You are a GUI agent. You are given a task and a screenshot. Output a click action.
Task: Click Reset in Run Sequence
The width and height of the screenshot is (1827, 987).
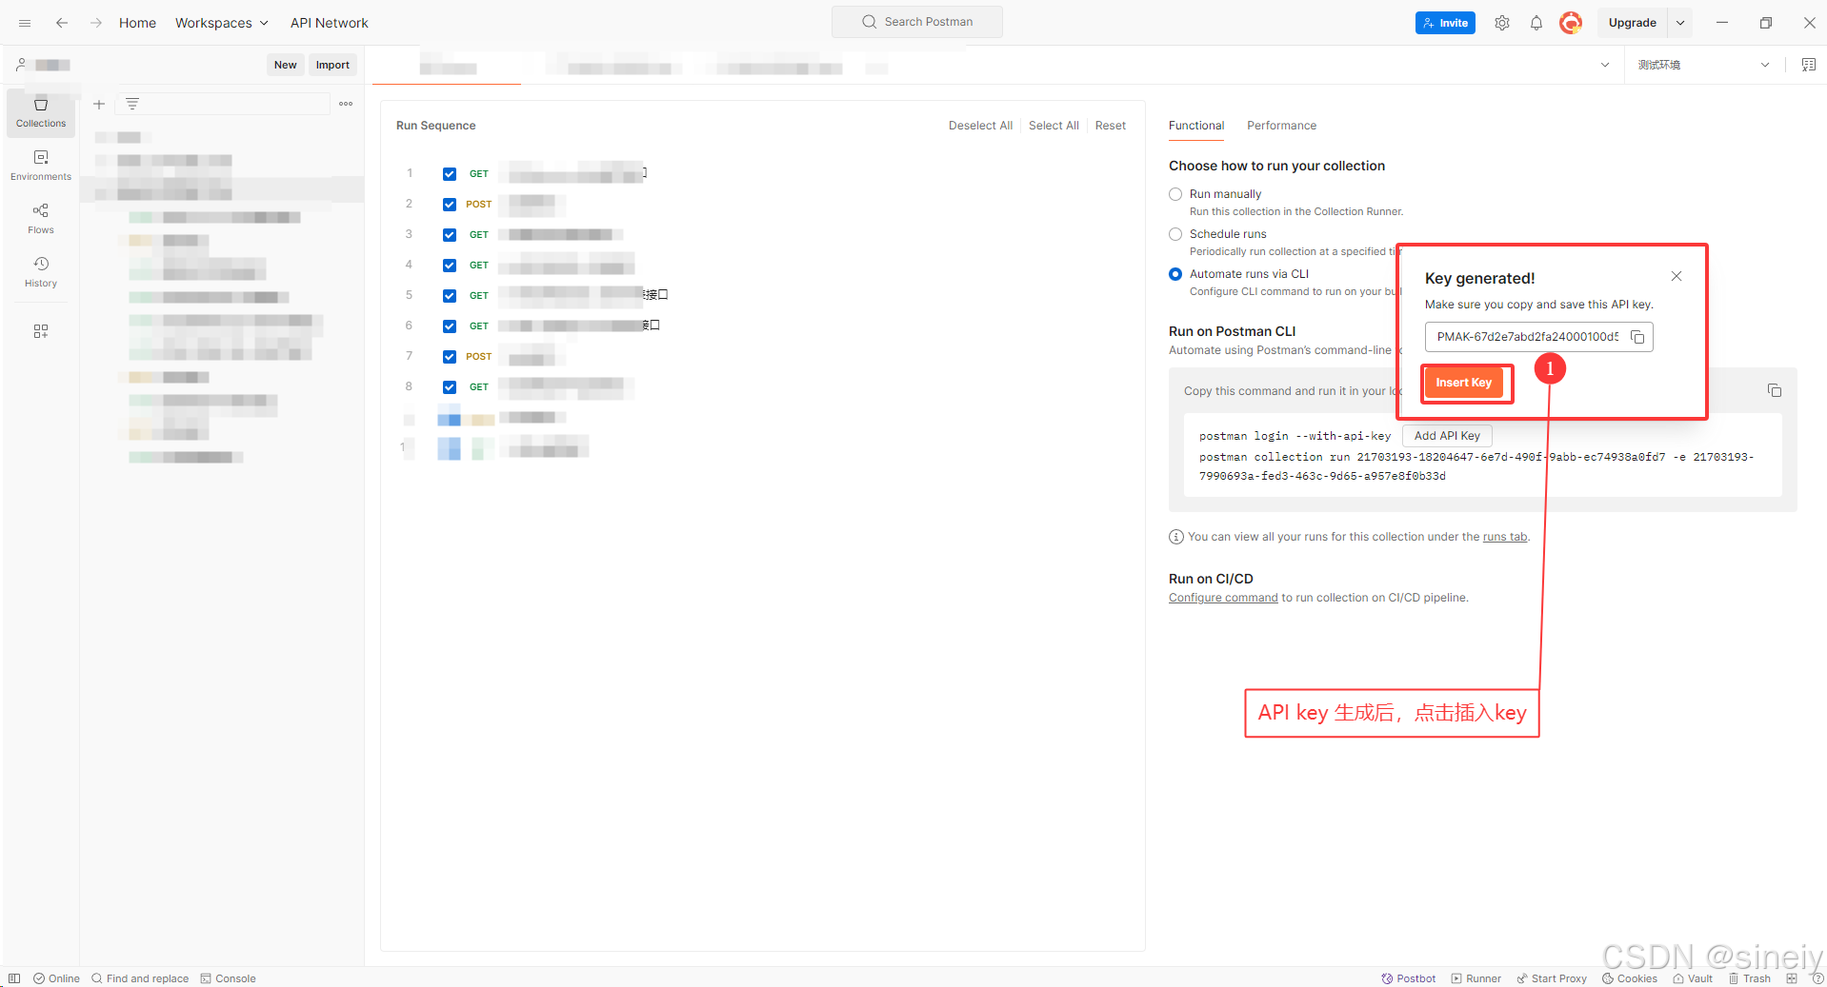click(x=1110, y=126)
